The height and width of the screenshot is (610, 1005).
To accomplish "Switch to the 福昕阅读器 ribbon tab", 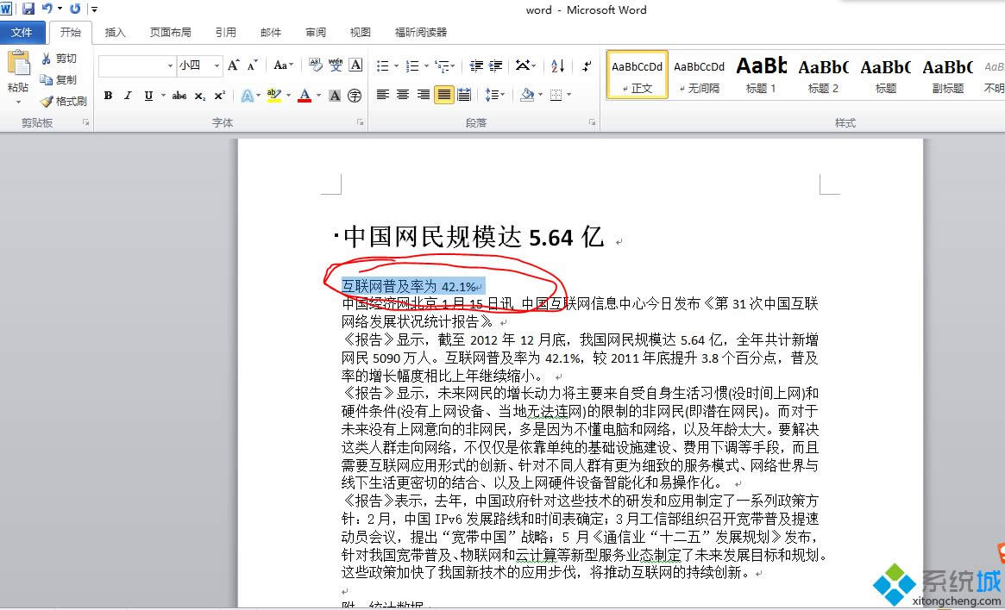I will [x=421, y=32].
